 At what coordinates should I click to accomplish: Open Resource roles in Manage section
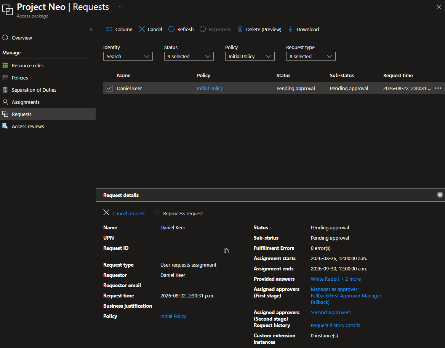27,65
